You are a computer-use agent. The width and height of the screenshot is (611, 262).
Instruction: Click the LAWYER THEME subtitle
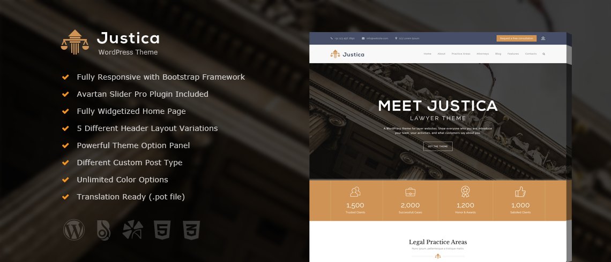pos(437,118)
